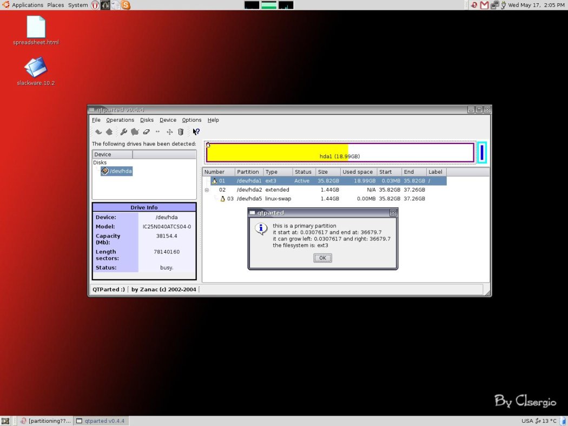Open the spreadsheet.html desktop file
The image size is (568, 426).
click(x=36, y=30)
